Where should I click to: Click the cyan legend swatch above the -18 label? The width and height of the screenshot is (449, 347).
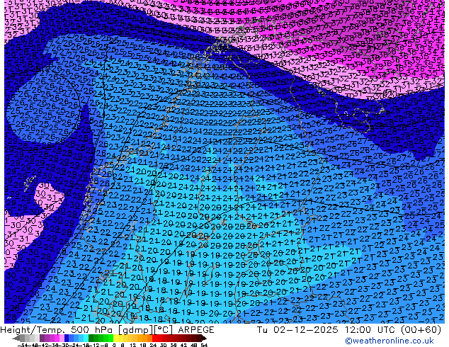[x=86, y=339]
